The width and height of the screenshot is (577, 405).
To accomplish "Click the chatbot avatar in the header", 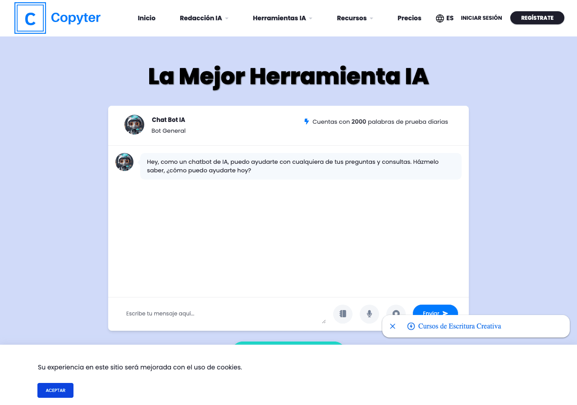I will coord(134,125).
